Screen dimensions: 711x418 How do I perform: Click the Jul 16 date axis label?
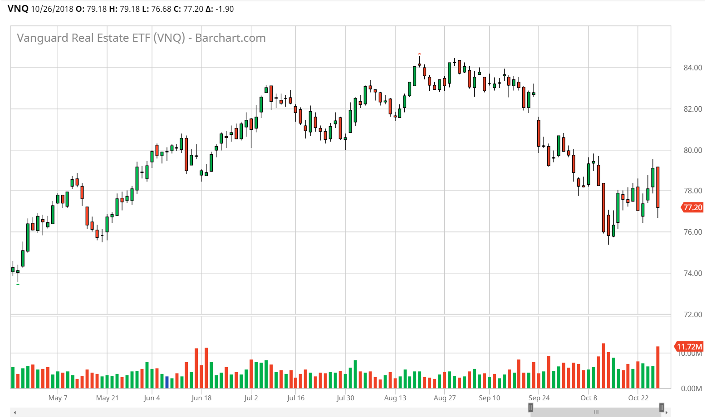(296, 398)
